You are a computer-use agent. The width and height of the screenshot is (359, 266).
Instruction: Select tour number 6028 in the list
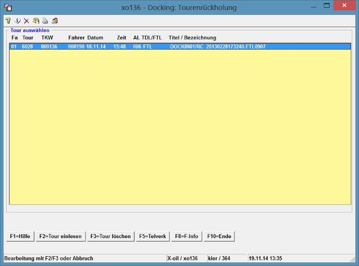click(x=27, y=46)
